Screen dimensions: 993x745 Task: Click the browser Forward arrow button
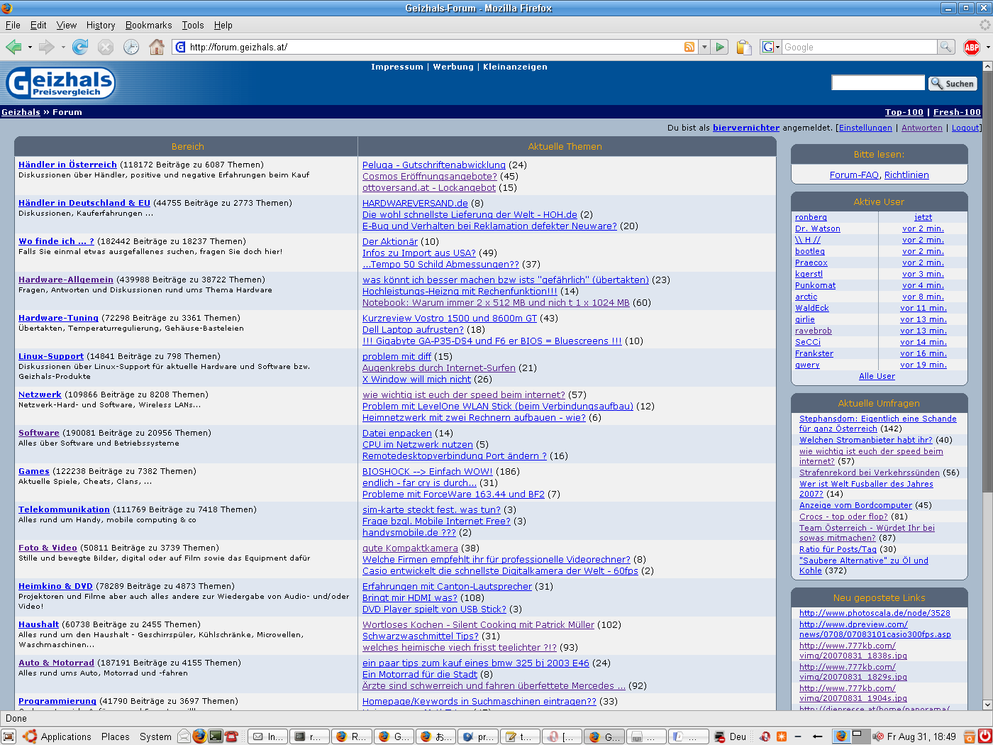[47, 47]
